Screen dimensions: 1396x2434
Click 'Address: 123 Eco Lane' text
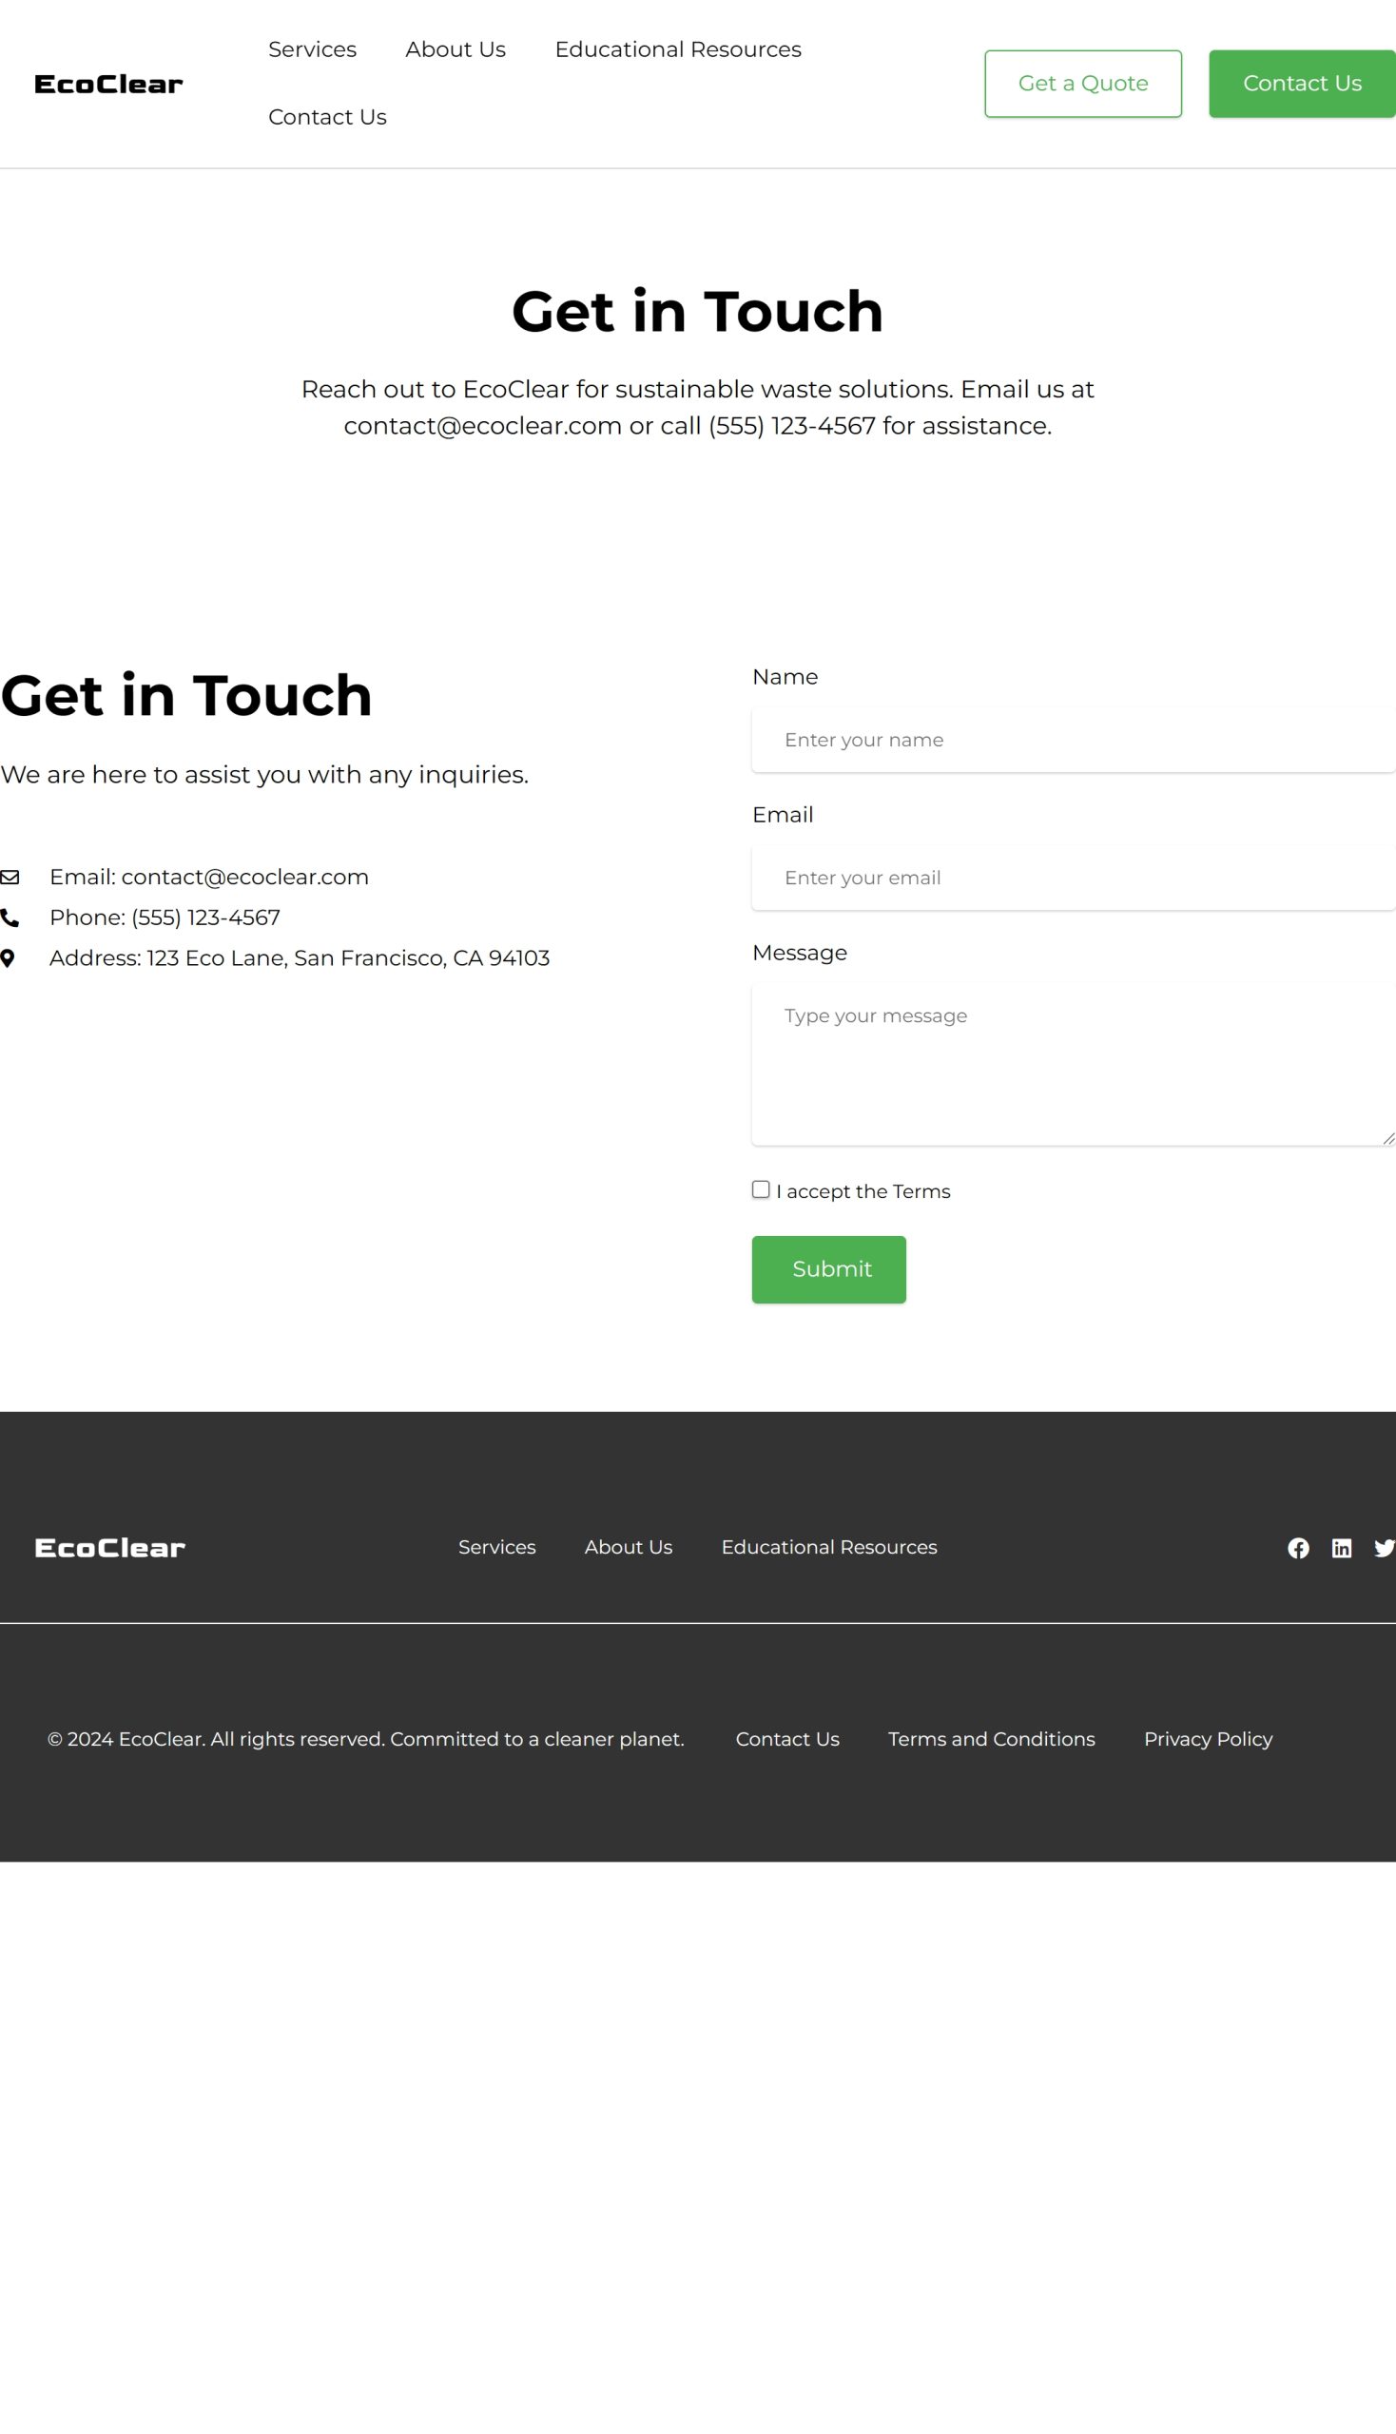click(x=300, y=958)
